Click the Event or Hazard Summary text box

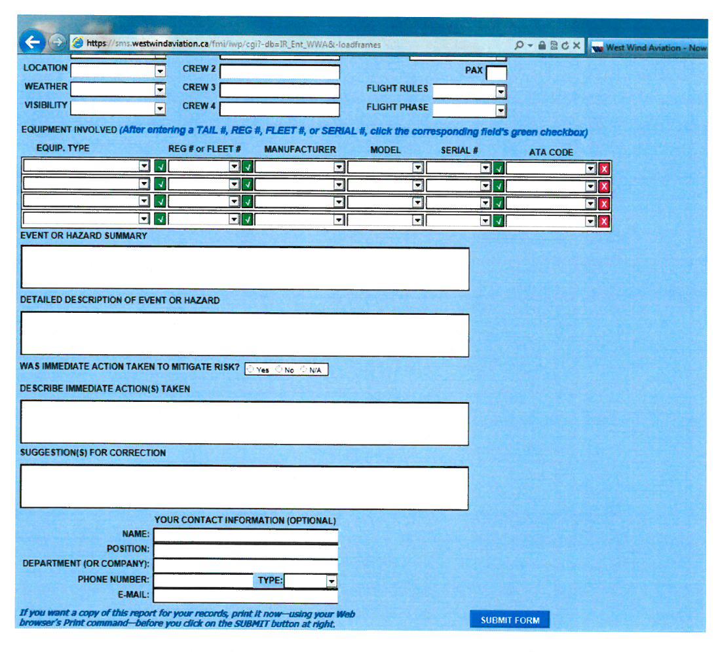[245, 268]
